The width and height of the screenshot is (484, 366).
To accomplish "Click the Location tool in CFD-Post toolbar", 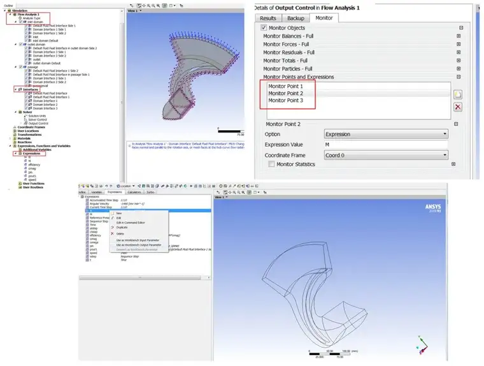I will coord(125,186).
